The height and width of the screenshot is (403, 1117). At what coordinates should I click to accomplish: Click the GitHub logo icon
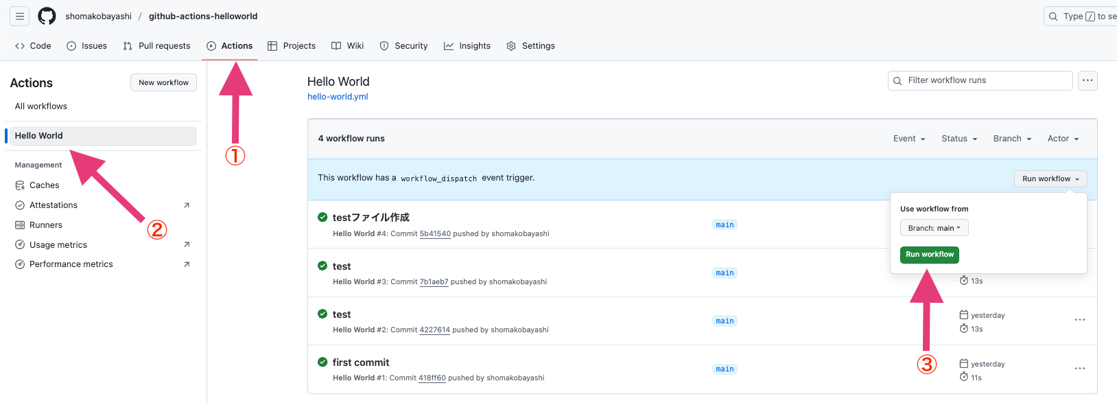[47, 16]
